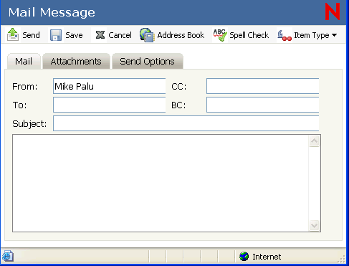Click the Internet Explorer page icon in status bar
The height and width of the screenshot is (266, 349).
click(8, 257)
